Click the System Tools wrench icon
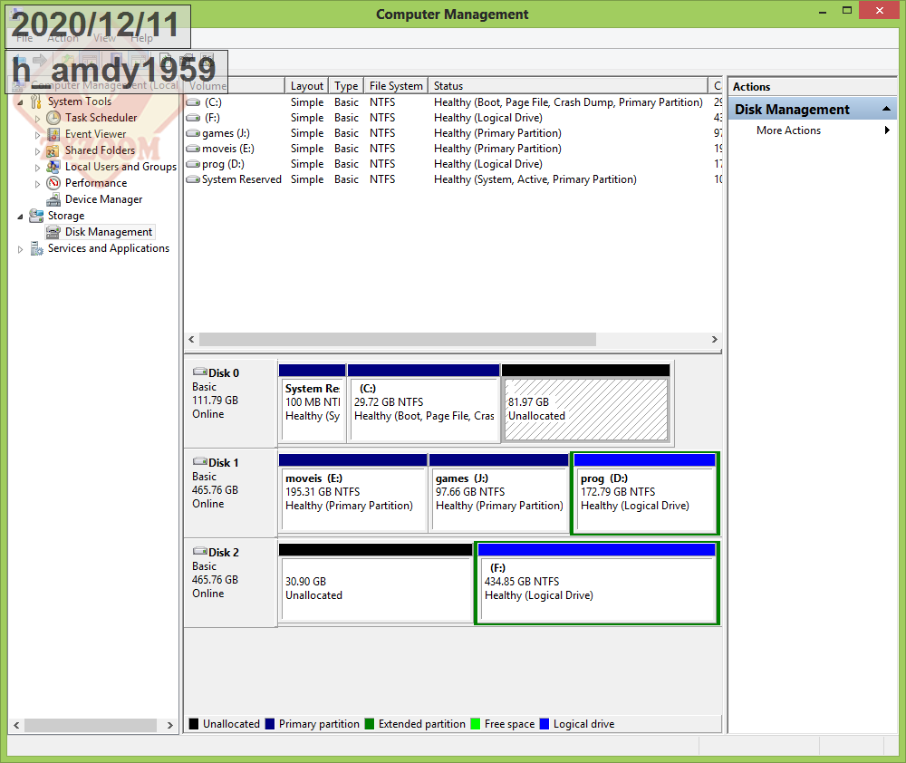The height and width of the screenshot is (763, 906). coord(36,101)
